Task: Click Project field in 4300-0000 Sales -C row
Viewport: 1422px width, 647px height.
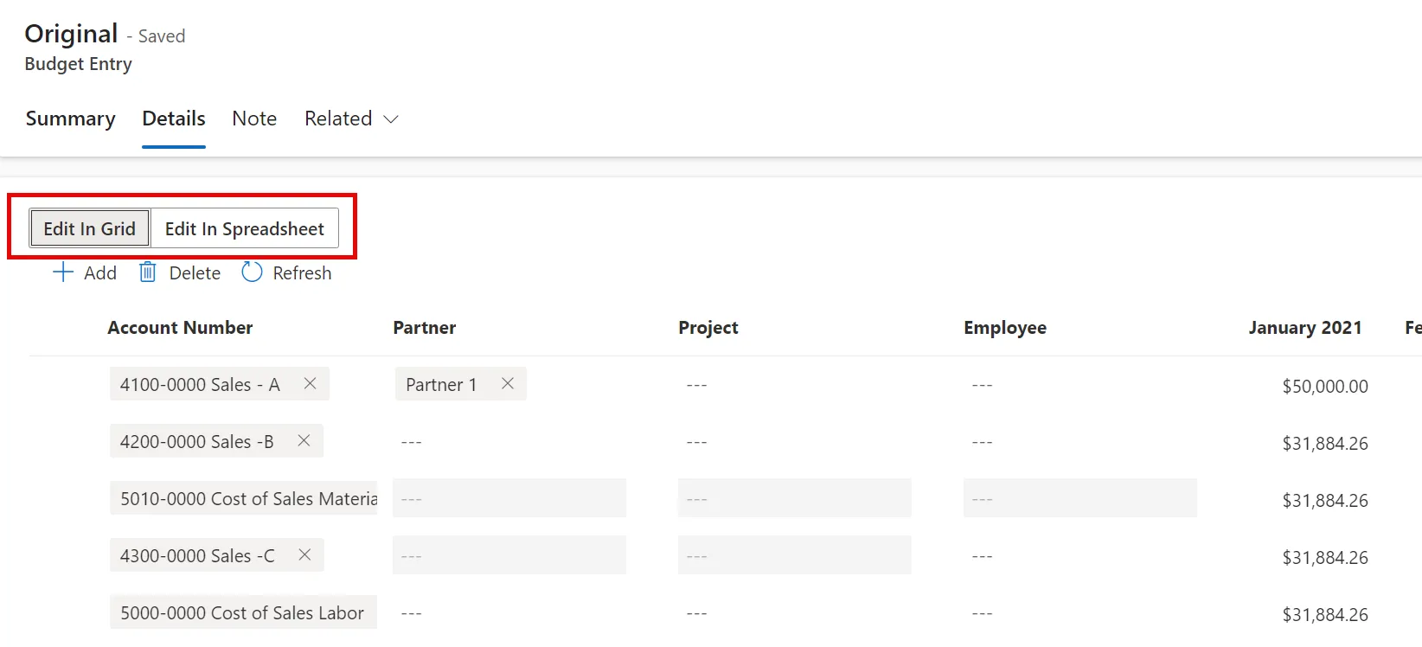Action: point(795,555)
